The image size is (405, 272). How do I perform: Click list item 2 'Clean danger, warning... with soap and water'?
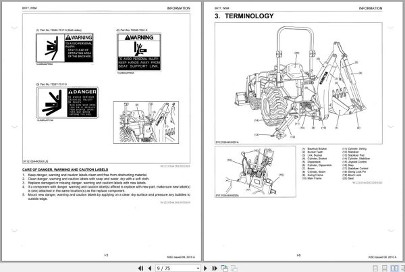(86, 179)
